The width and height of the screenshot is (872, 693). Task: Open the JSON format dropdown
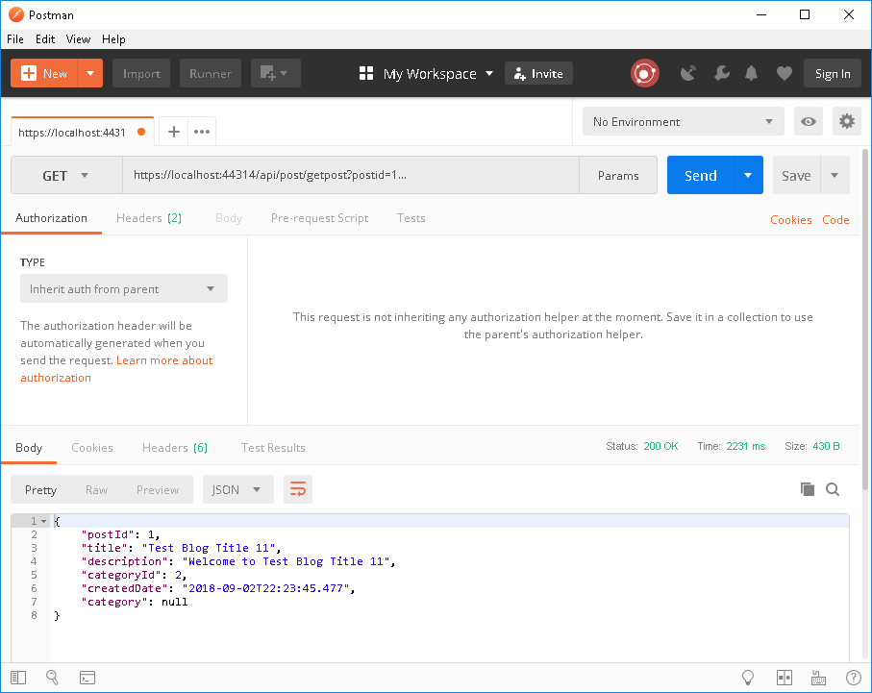(238, 489)
